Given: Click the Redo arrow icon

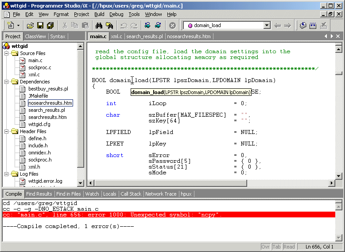Looking at the screenshot, I should pyautogui.click(x=134, y=26).
